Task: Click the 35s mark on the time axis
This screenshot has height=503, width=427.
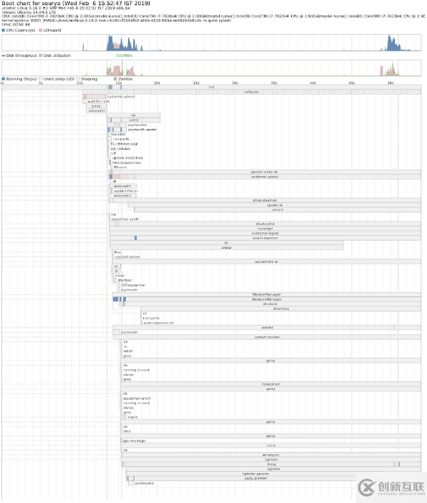Action: (x=274, y=83)
